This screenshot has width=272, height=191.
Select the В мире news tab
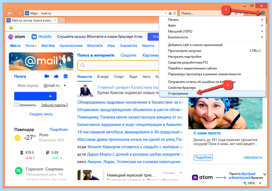tap(103, 77)
